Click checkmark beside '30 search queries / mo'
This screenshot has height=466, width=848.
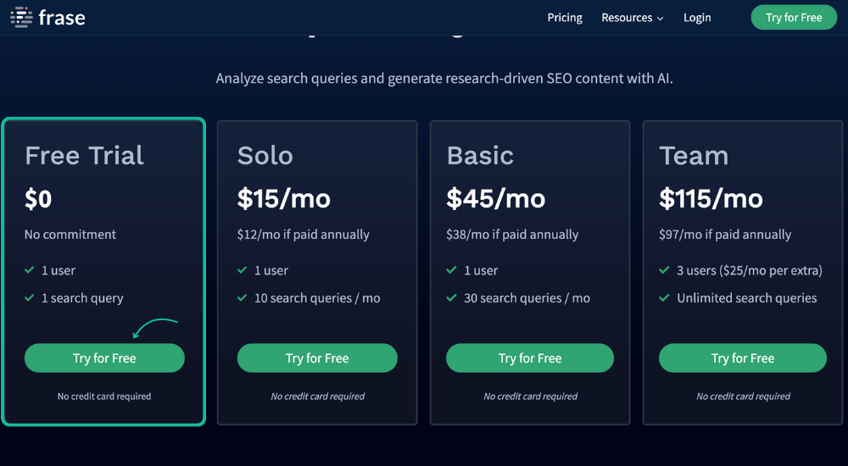click(x=452, y=297)
